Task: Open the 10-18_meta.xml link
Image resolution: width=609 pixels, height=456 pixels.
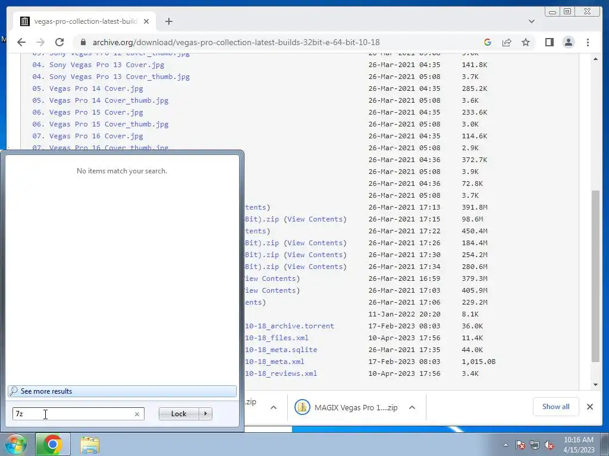Action: coord(275,362)
